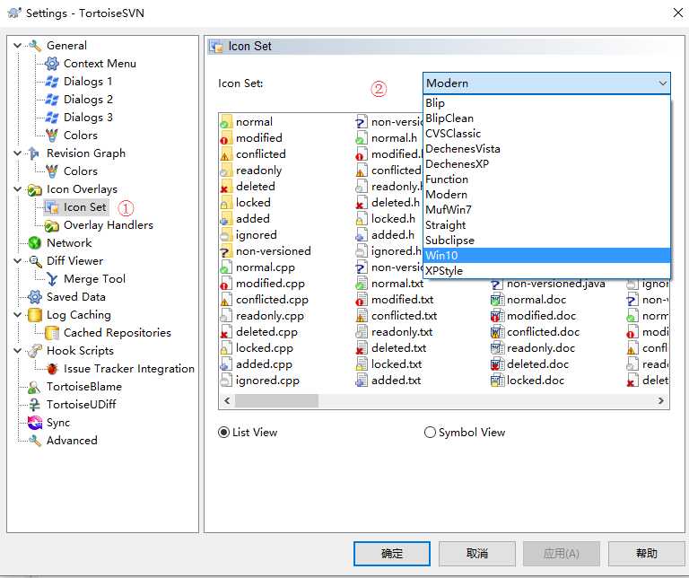This screenshot has height=578, width=689.
Task: Click the Hook Scripts icon
Action: (35, 351)
